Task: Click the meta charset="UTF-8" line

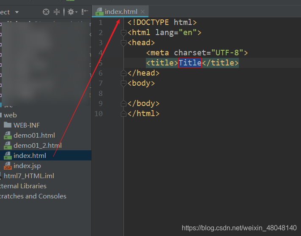Action: pos(197,53)
